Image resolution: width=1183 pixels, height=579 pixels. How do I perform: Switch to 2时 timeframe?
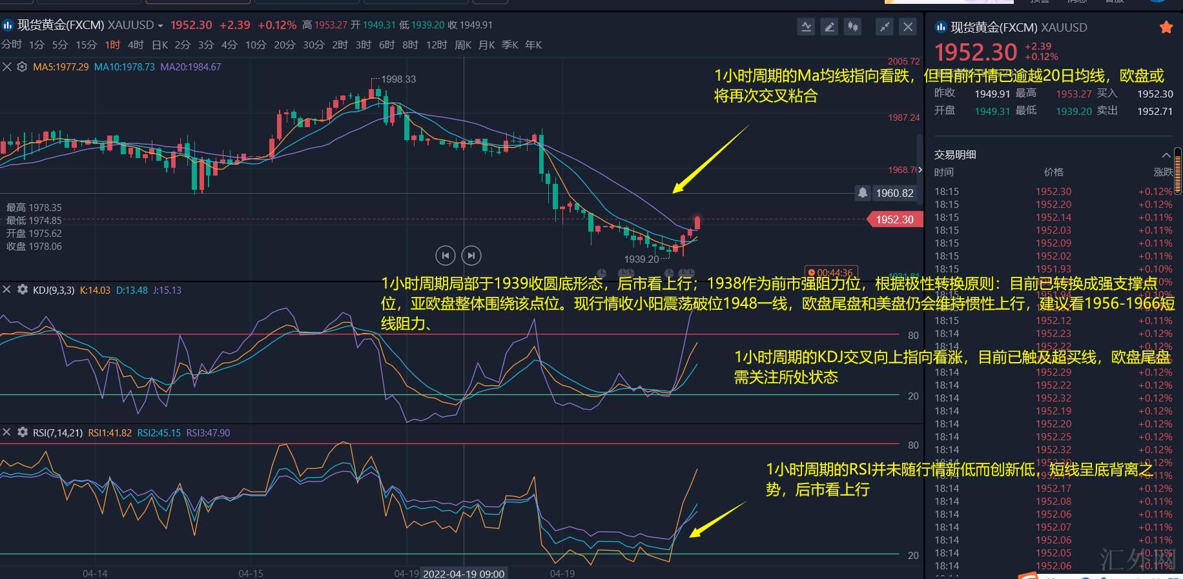[340, 45]
